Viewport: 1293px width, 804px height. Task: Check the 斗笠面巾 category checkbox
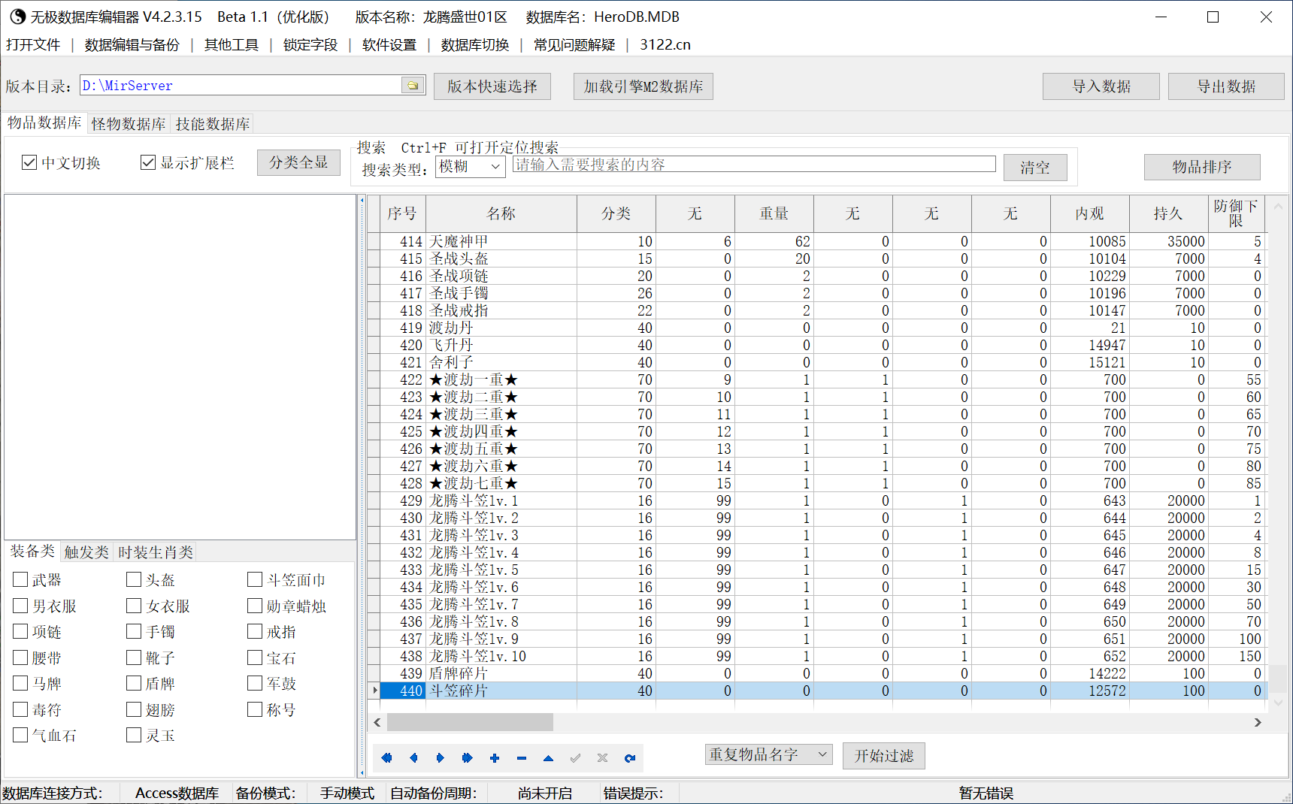[255, 579]
